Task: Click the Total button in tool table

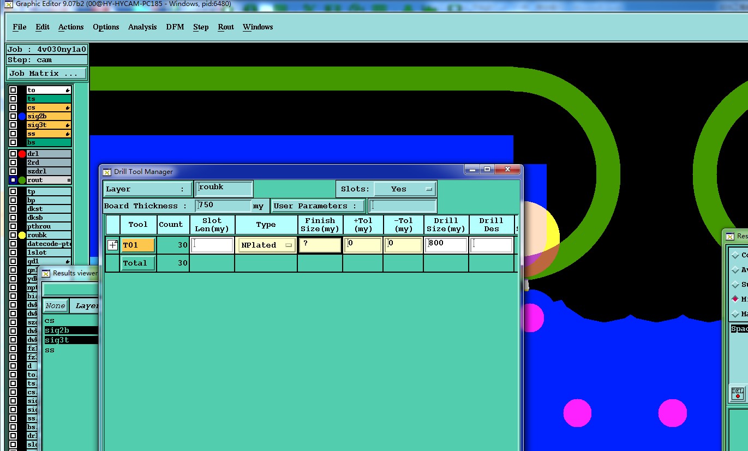Action: (x=137, y=263)
